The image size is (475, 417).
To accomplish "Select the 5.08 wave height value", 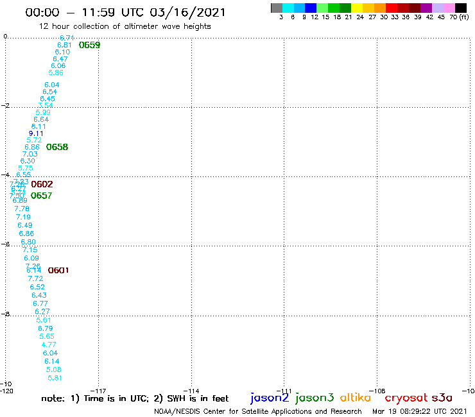I will coord(54,370).
